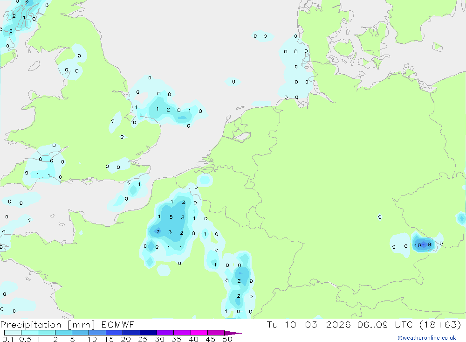This screenshot has height=342, width=466.
Task: Open the weatheronline.co.uk copyright link
Action: click(x=427, y=338)
